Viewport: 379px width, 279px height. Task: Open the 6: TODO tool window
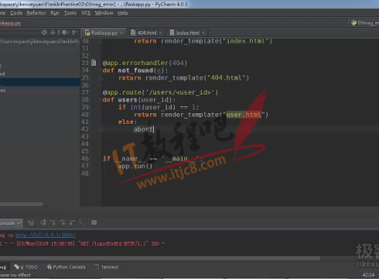pos(26,267)
